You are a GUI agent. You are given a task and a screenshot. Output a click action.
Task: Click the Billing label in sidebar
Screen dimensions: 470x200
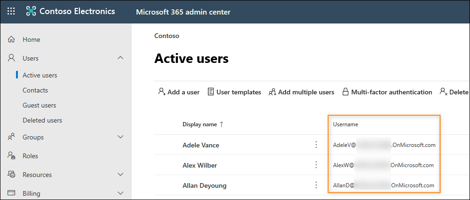pyautogui.click(x=32, y=193)
